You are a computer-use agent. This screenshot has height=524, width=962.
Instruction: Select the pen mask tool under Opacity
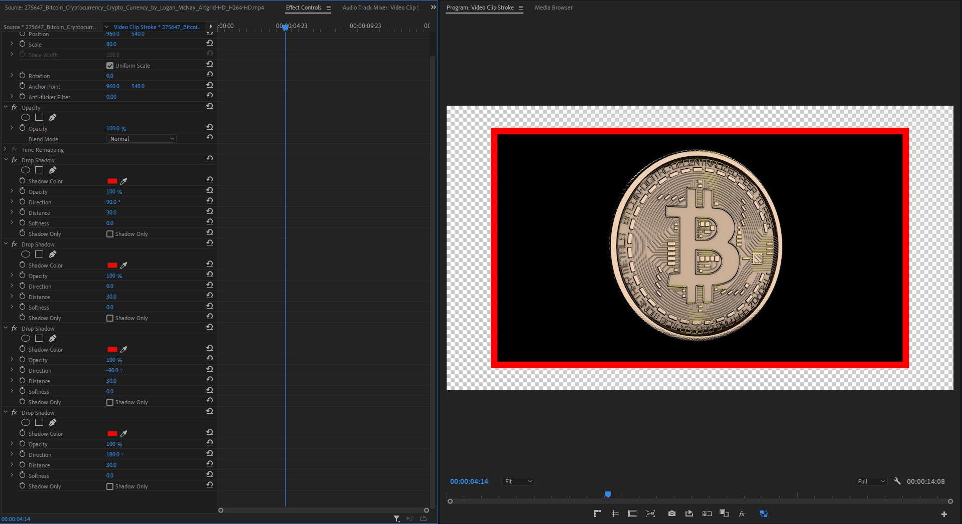coord(52,117)
